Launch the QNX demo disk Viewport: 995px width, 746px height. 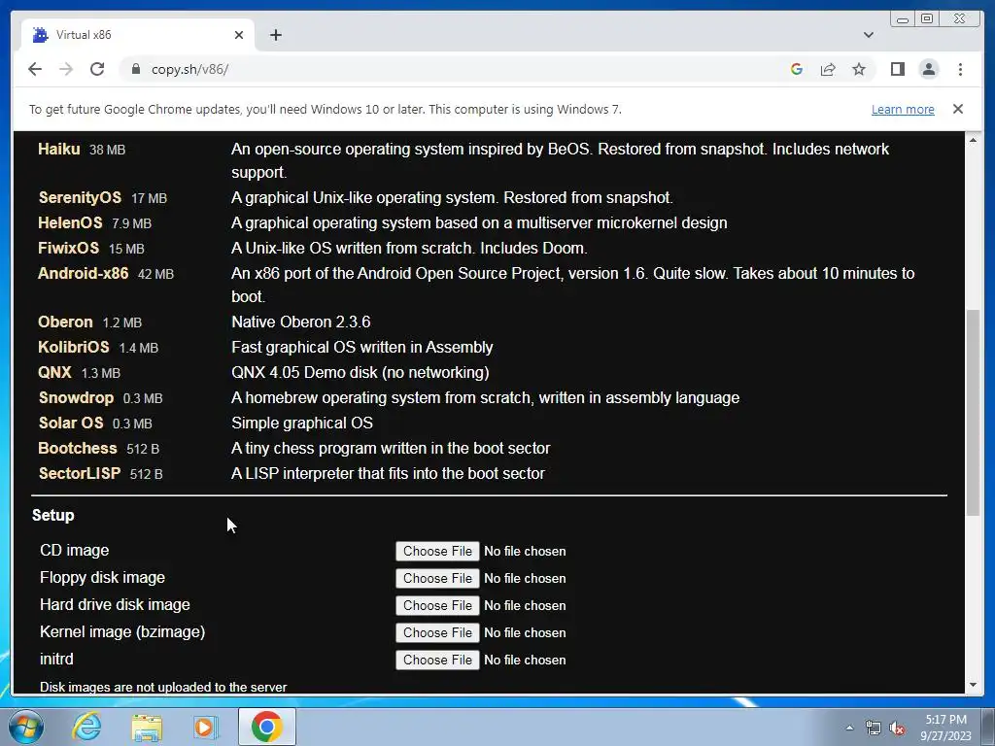tap(54, 372)
